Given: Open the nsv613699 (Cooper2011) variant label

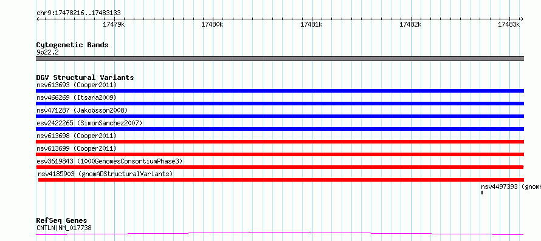Looking at the screenshot, I should pos(77,148).
